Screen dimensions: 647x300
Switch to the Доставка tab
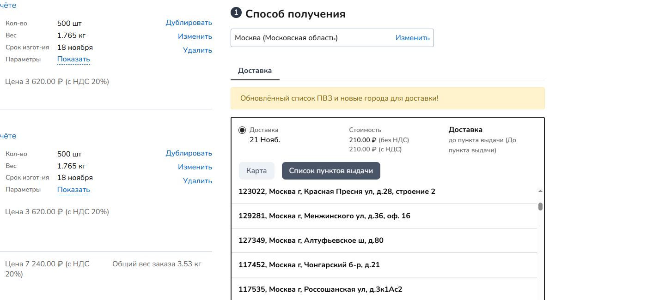coord(255,71)
